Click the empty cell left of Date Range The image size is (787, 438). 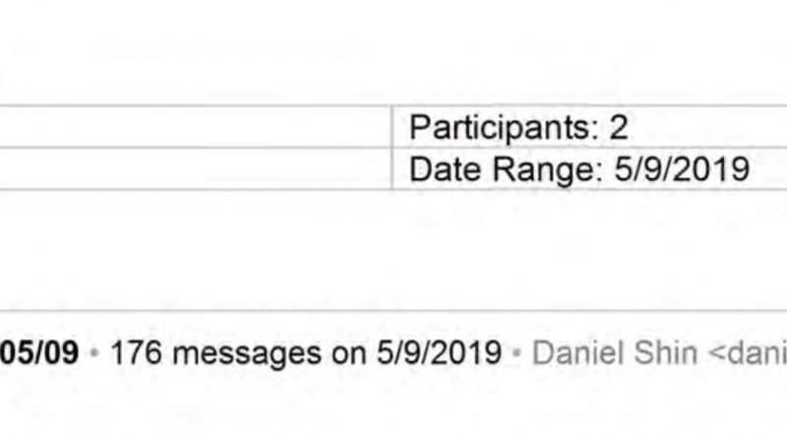click(195, 169)
